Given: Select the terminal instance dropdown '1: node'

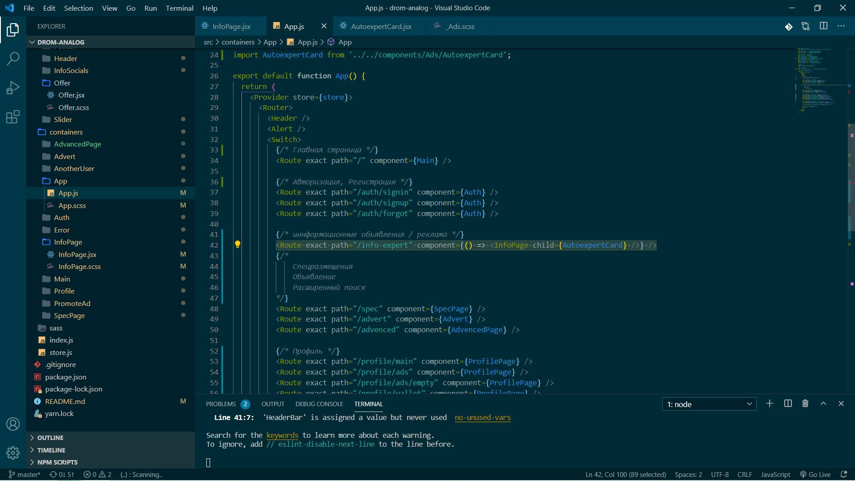Looking at the screenshot, I should [x=709, y=404].
